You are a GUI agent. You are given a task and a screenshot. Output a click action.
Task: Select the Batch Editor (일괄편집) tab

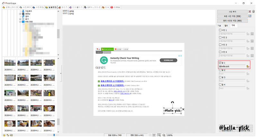coord(51,7)
